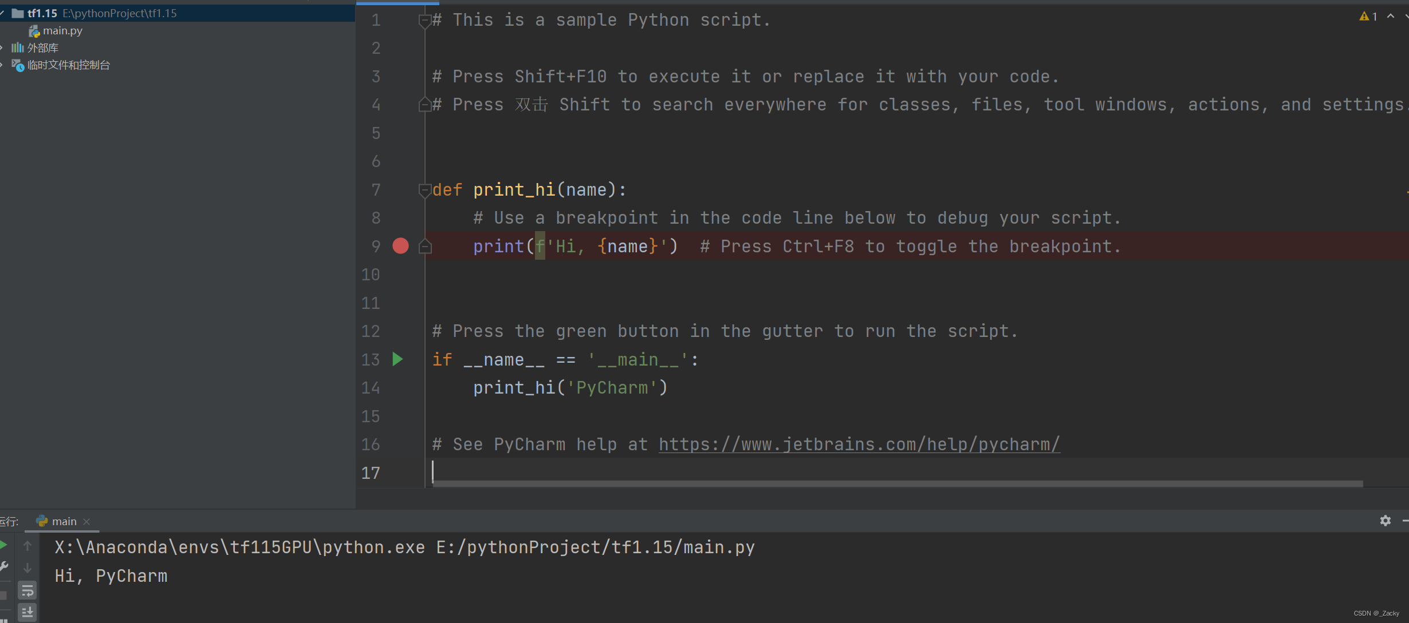
Task: Click the f-string 'Hi, {name}' on line 9
Action: pos(601,247)
